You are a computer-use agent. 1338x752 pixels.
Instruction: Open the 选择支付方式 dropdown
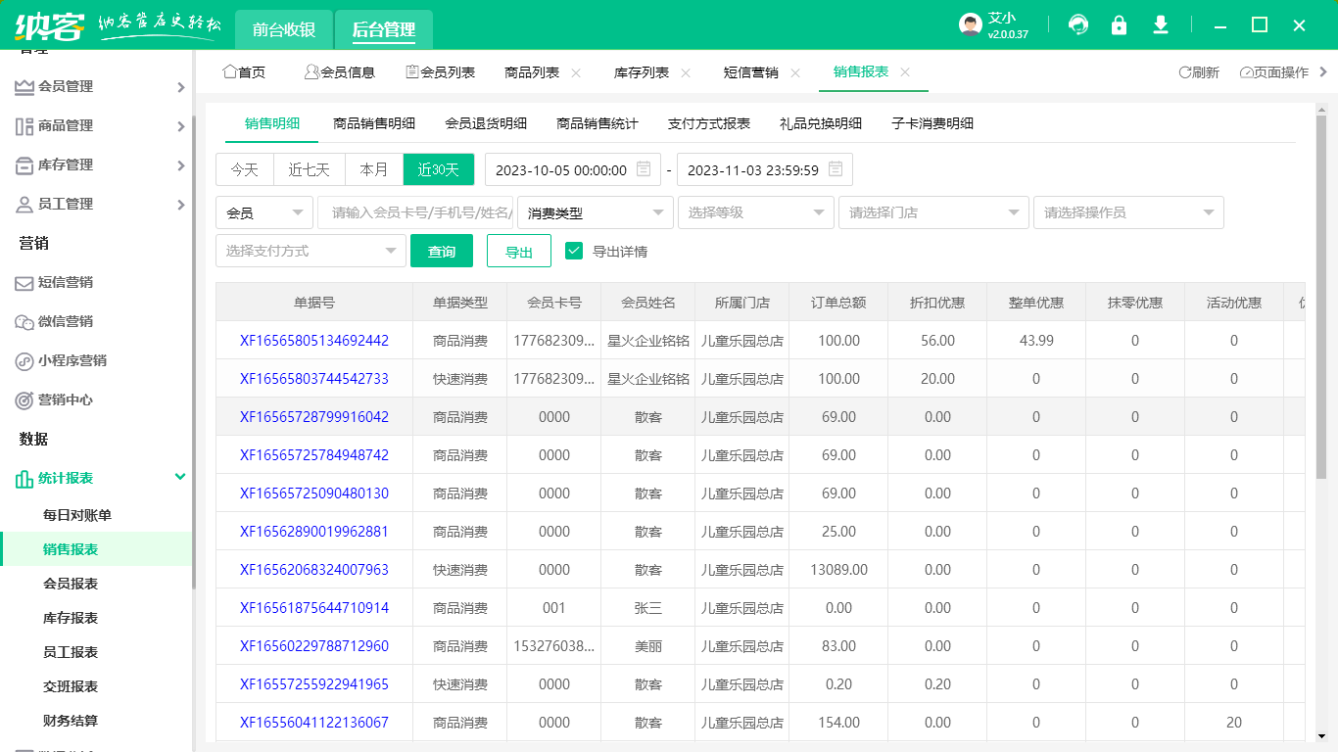pyautogui.click(x=311, y=250)
